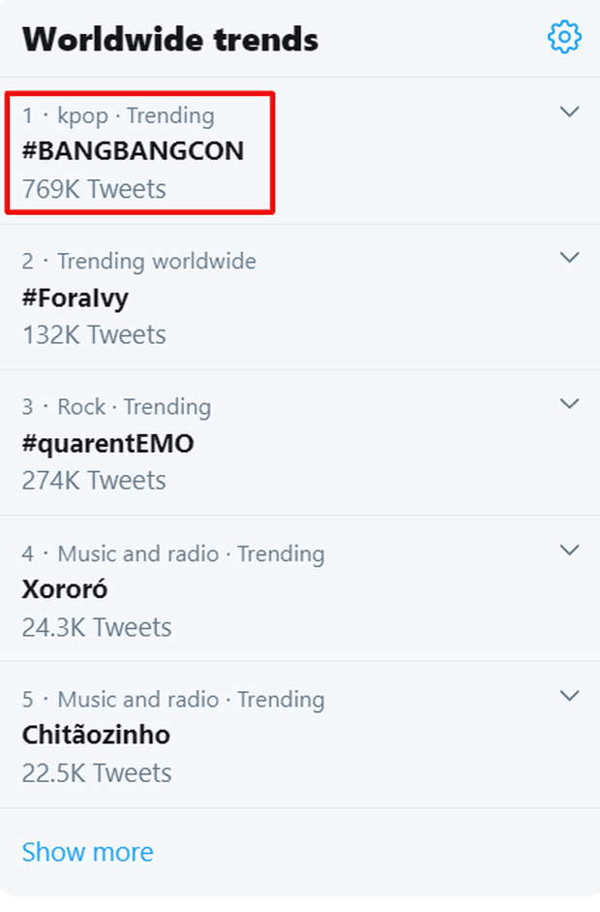The width and height of the screenshot is (600, 912).
Task: Open the chevron menu for Xororó
Action: (x=570, y=550)
